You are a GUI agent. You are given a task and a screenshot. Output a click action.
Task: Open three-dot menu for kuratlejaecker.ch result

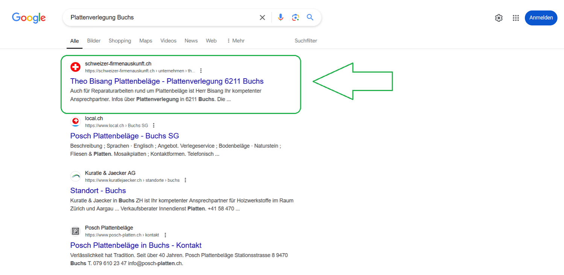[185, 180]
